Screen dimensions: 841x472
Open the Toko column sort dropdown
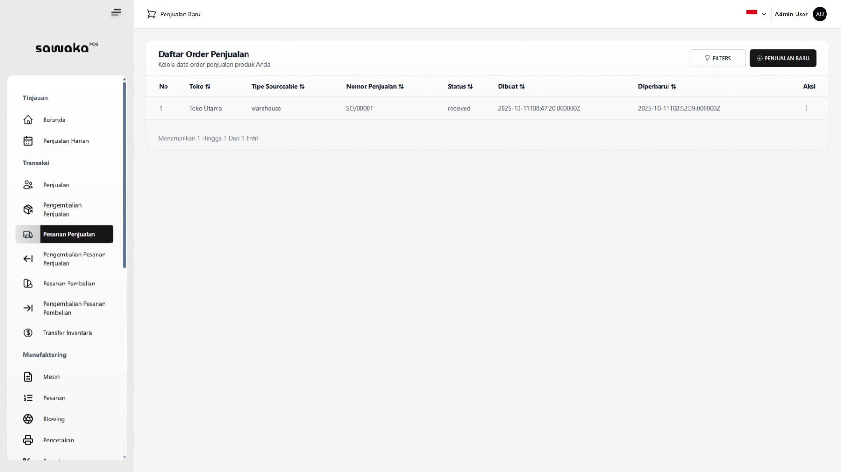208,86
